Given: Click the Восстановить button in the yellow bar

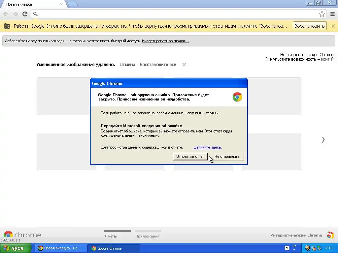Looking at the screenshot, I should [310, 26].
